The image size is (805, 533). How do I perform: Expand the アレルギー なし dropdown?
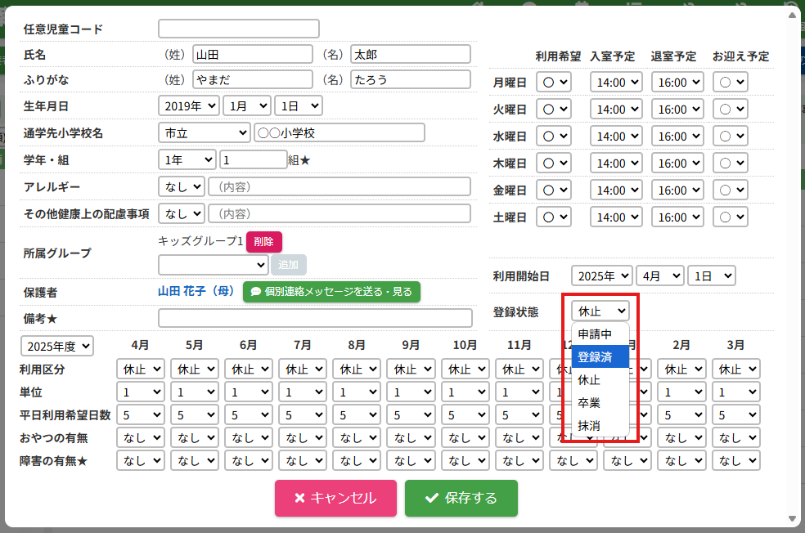(181, 186)
